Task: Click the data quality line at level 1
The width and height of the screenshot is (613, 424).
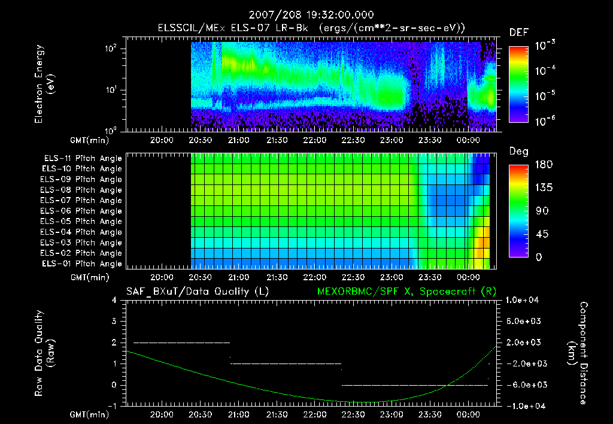Action: 286,364
